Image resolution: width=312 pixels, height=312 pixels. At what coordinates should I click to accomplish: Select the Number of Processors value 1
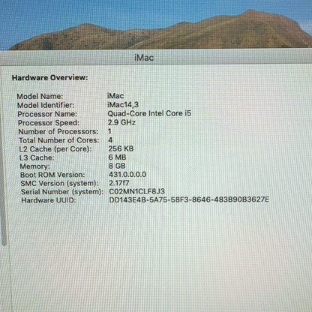pos(109,131)
